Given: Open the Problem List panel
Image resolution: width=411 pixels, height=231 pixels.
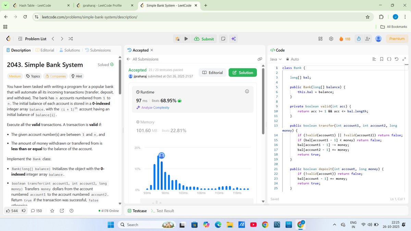Looking at the screenshot, I should pos(32,39).
